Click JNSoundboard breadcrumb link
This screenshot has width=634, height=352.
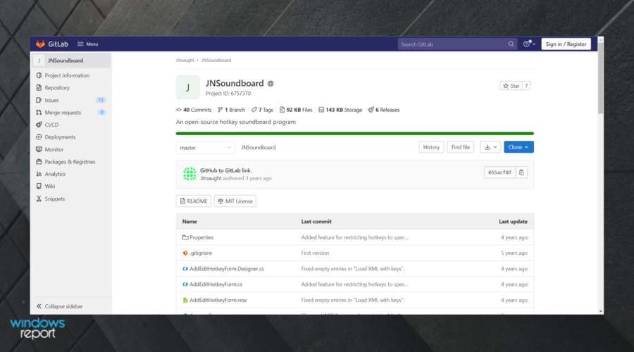click(x=216, y=61)
